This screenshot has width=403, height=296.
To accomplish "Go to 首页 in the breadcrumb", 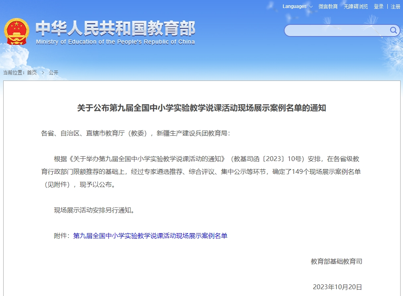I will point(32,72).
